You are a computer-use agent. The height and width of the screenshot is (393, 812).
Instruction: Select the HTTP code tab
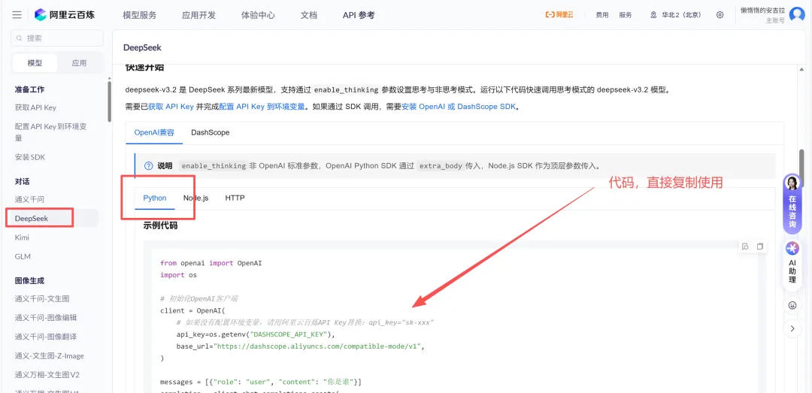coord(235,198)
